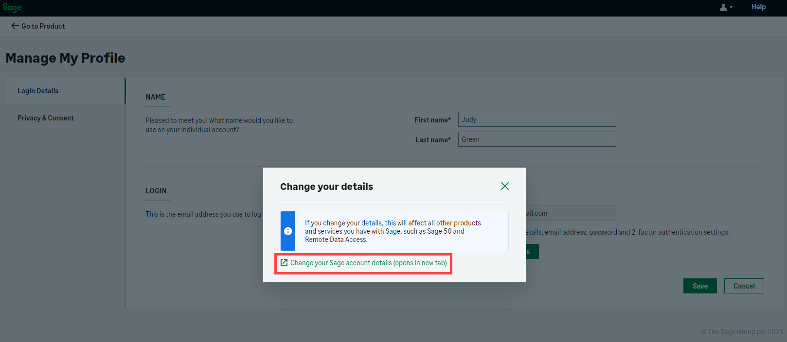Select the partially hidden email address field
Screen dimensions: 787x342
(x=570, y=213)
